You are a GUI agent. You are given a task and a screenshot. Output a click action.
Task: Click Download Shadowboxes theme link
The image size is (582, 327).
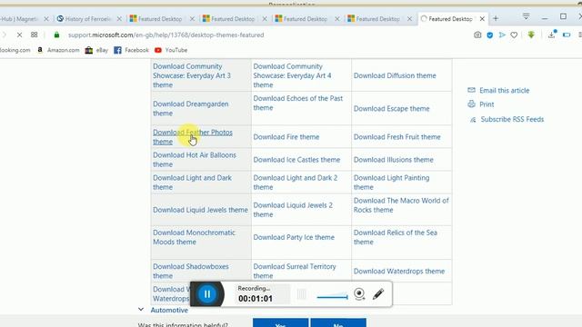(x=190, y=271)
